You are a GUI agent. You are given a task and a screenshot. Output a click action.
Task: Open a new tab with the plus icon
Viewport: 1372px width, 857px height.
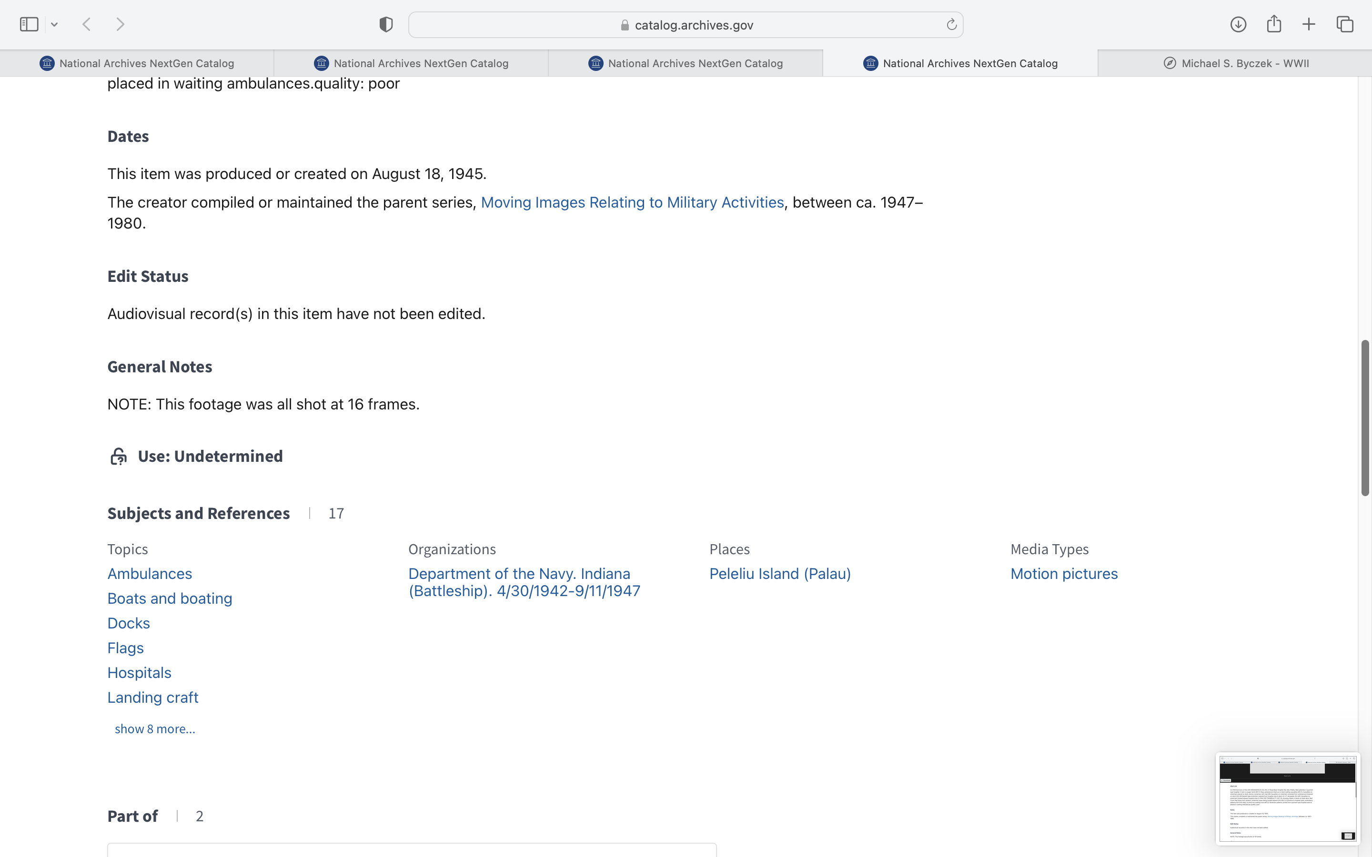[x=1309, y=24]
